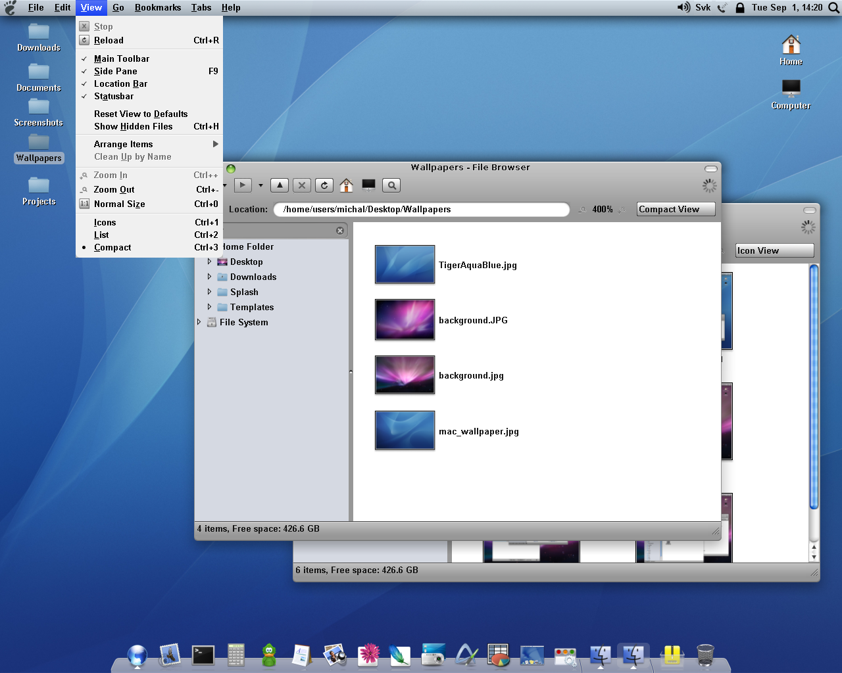Select Icons view mode in View menu
Viewport: 842px width, 673px height.
[149, 222]
